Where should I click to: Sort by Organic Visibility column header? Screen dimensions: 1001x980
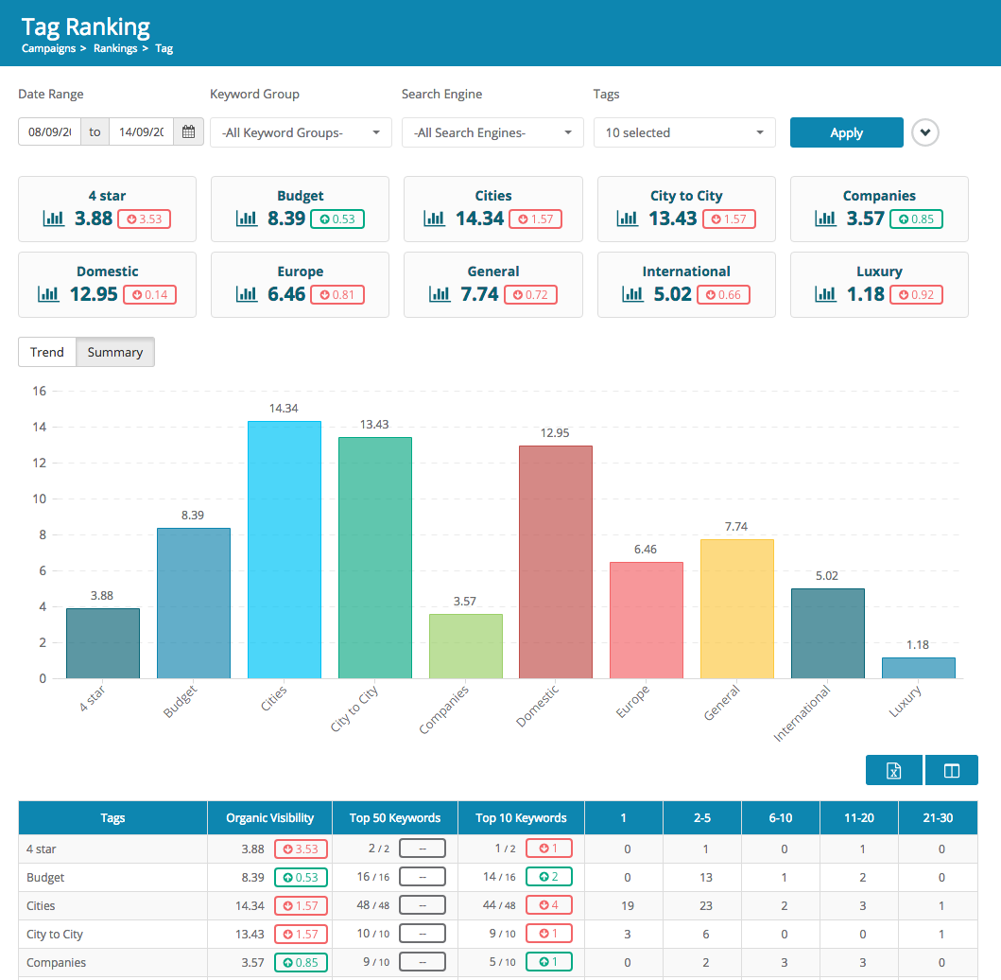point(269,818)
